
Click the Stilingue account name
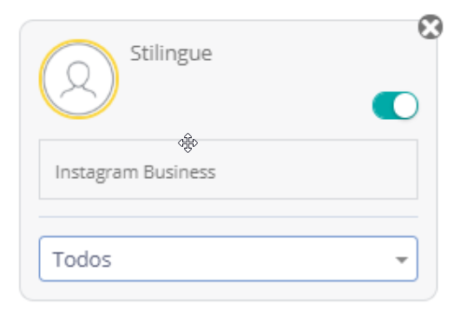171,54
